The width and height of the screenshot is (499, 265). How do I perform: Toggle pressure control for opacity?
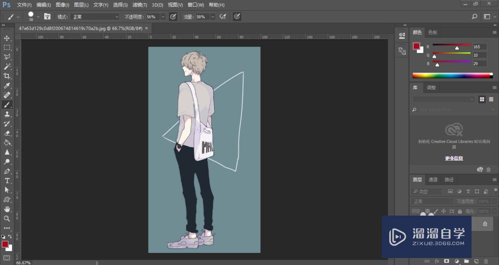pyautogui.click(x=173, y=16)
